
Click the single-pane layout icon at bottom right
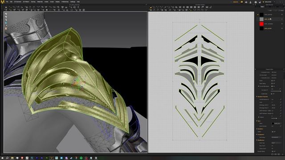[272, 154]
